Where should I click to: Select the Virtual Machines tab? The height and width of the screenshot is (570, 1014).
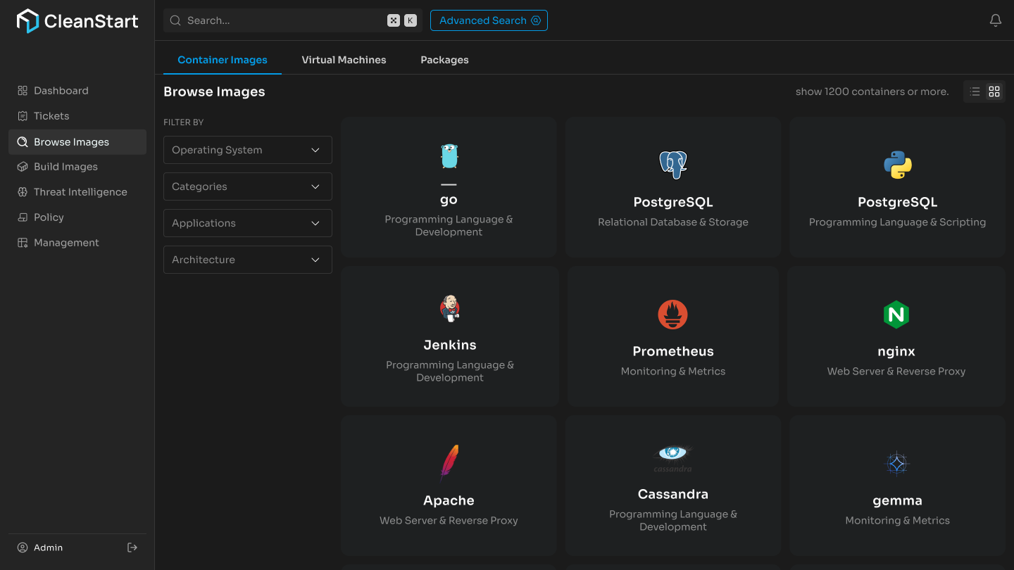coord(344,60)
